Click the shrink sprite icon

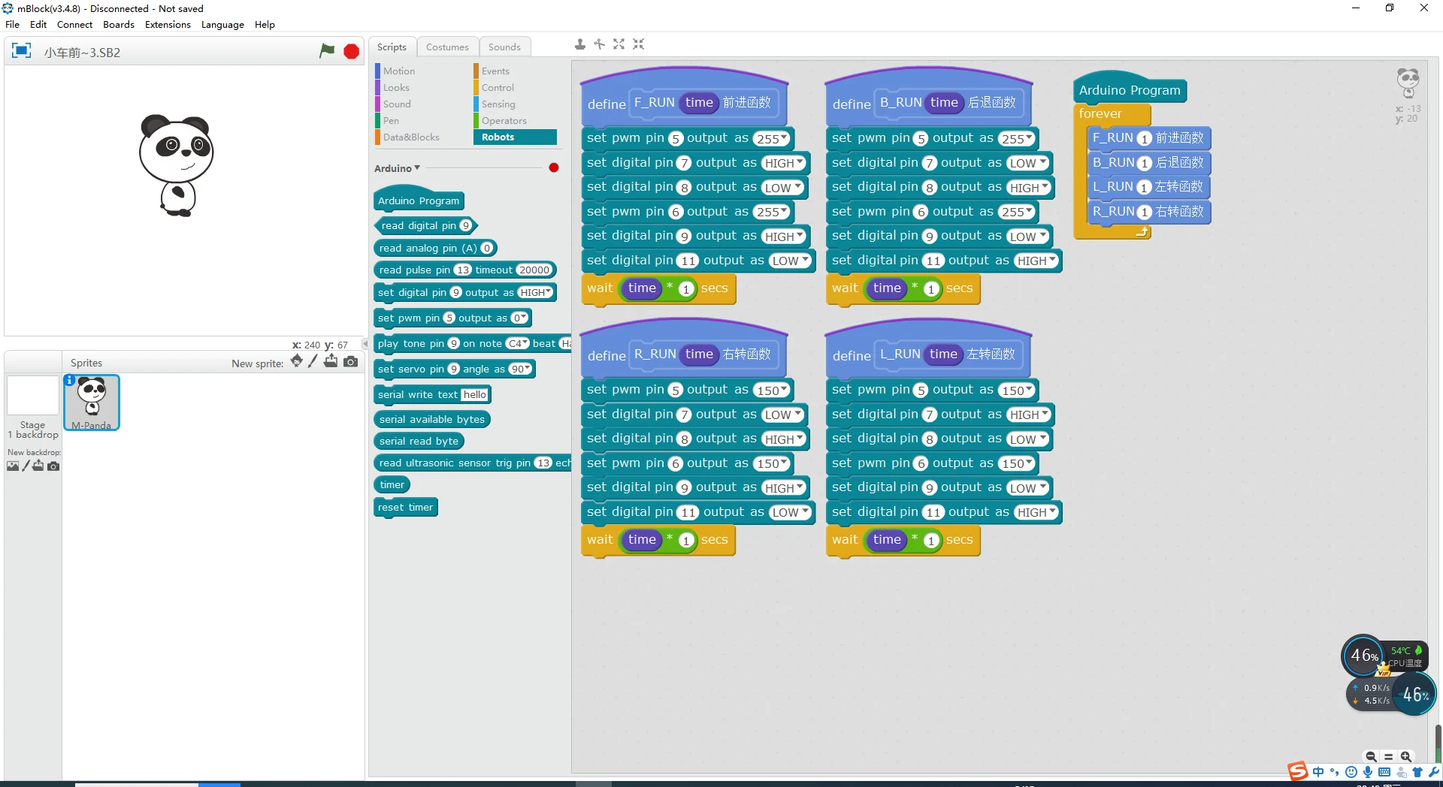(x=638, y=44)
